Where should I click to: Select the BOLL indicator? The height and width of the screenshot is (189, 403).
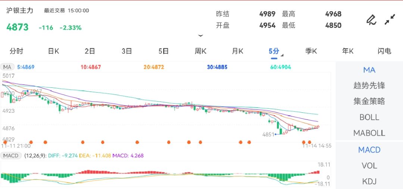[x=369, y=117]
